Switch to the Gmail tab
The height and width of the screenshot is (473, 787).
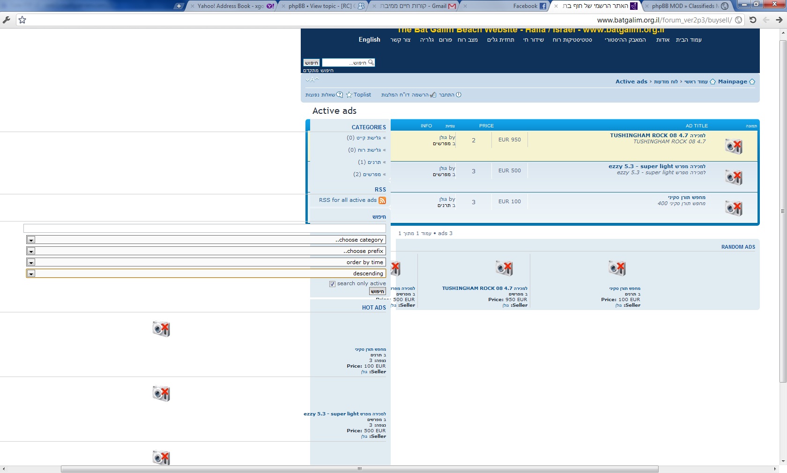click(414, 6)
